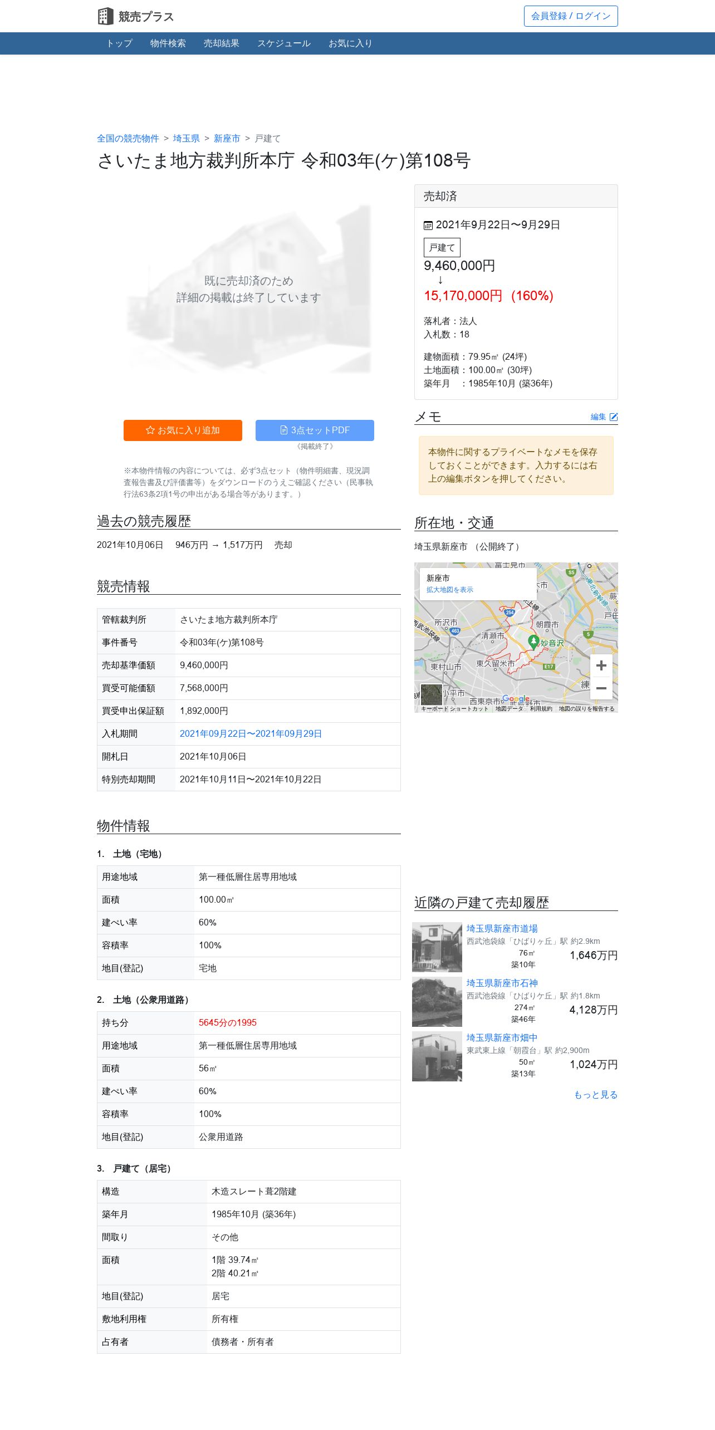Click もっと見る link
Screen dimensions: 715x1430
[596, 1095]
